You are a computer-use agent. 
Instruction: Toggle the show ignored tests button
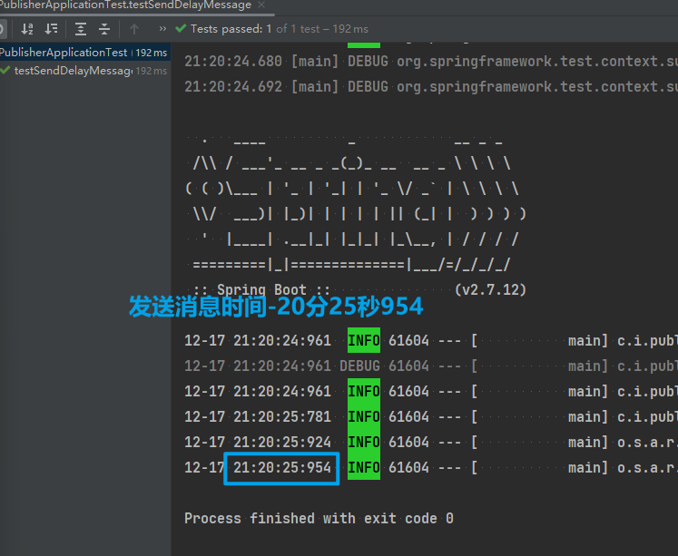3,29
